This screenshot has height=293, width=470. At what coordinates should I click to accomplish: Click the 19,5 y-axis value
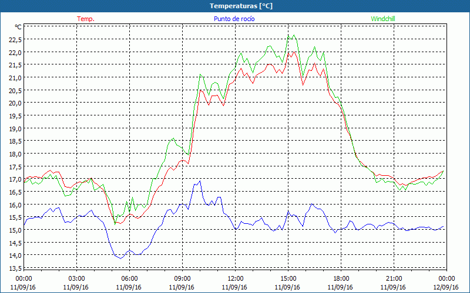coord(15,115)
